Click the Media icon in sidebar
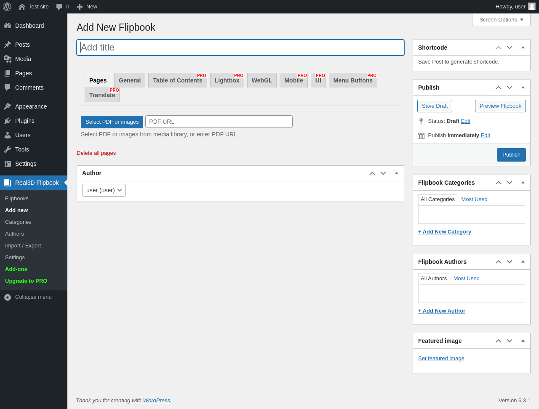This screenshot has height=409, width=539. pos(8,59)
